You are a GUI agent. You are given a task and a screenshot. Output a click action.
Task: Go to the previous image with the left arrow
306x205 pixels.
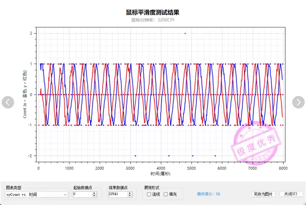[8, 102]
